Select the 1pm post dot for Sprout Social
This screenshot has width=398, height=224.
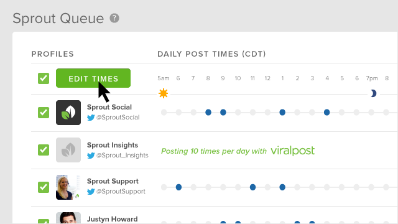tap(282, 112)
